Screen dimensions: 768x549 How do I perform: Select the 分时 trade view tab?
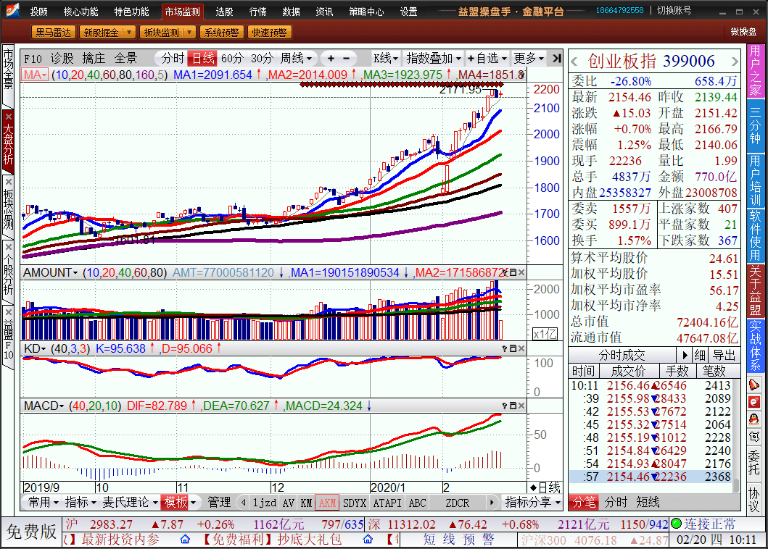click(616, 502)
